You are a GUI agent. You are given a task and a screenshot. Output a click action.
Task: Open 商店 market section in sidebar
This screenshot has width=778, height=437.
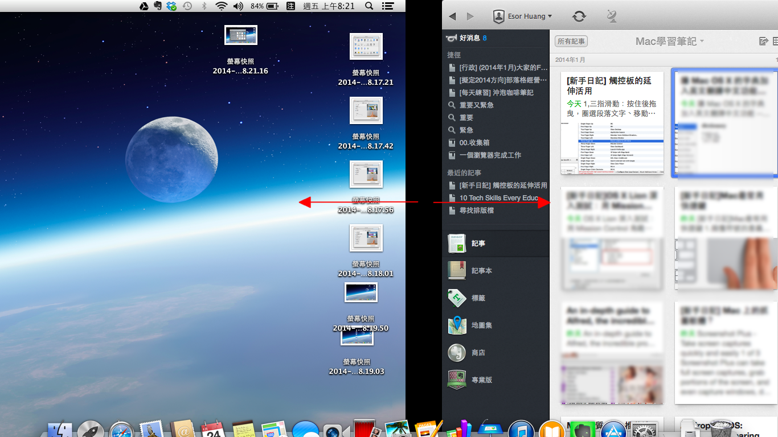click(x=496, y=353)
